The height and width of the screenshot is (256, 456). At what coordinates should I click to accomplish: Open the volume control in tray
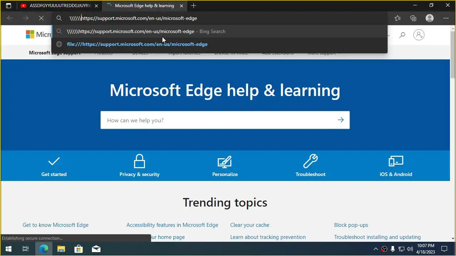coord(410,249)
